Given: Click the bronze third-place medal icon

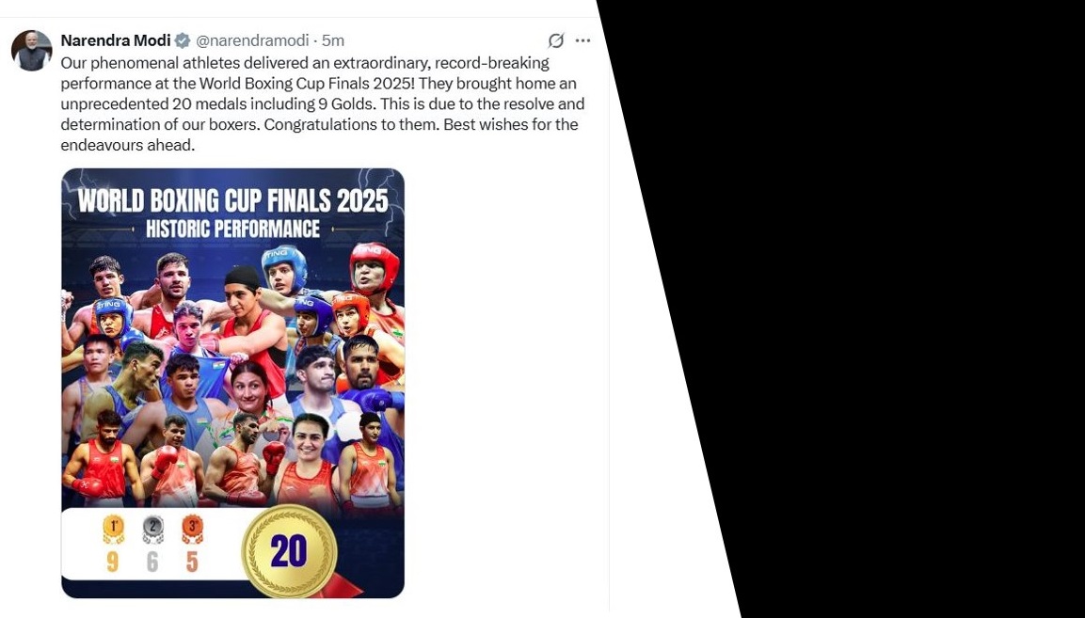Looking at the screenshot, I should [192, 530].
